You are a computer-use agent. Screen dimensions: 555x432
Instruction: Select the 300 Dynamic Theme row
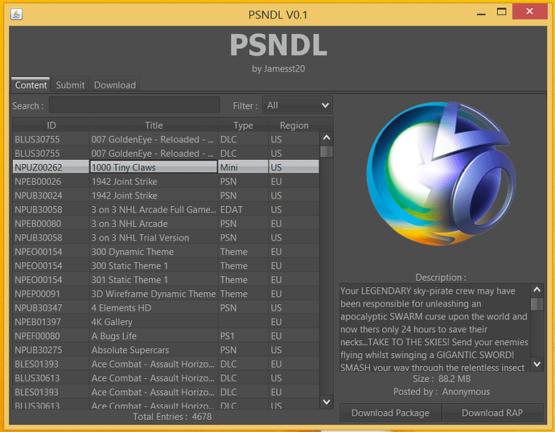pyautogui.click(x=166, y=252)
